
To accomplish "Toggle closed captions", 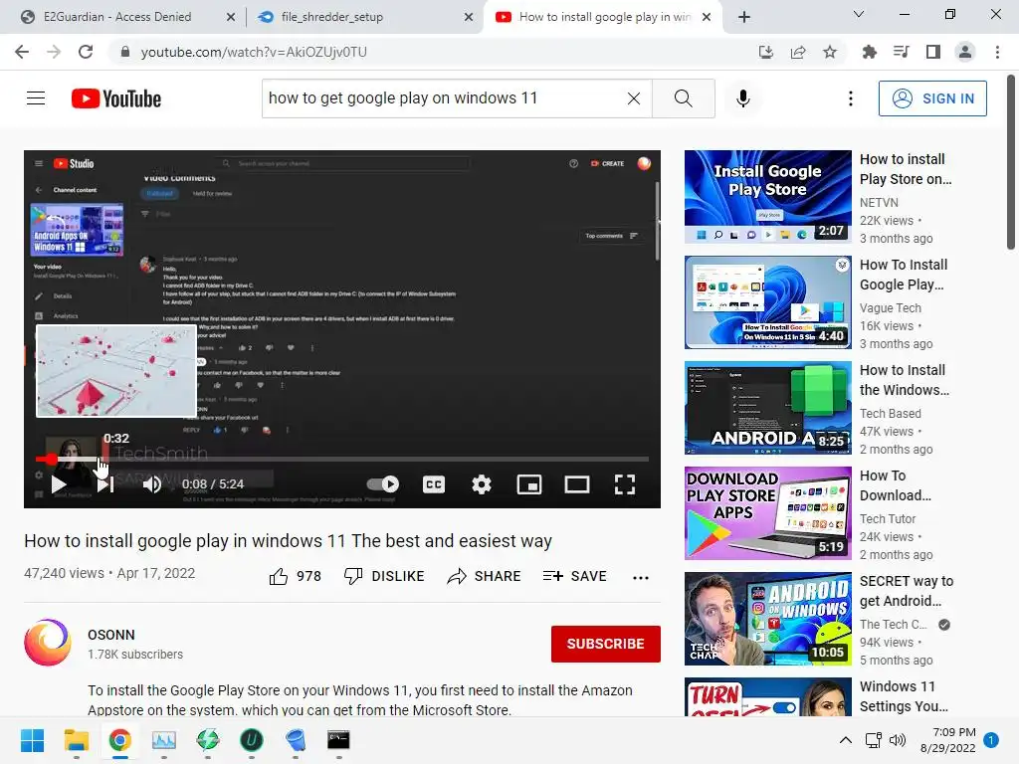I will coord(434,484).
